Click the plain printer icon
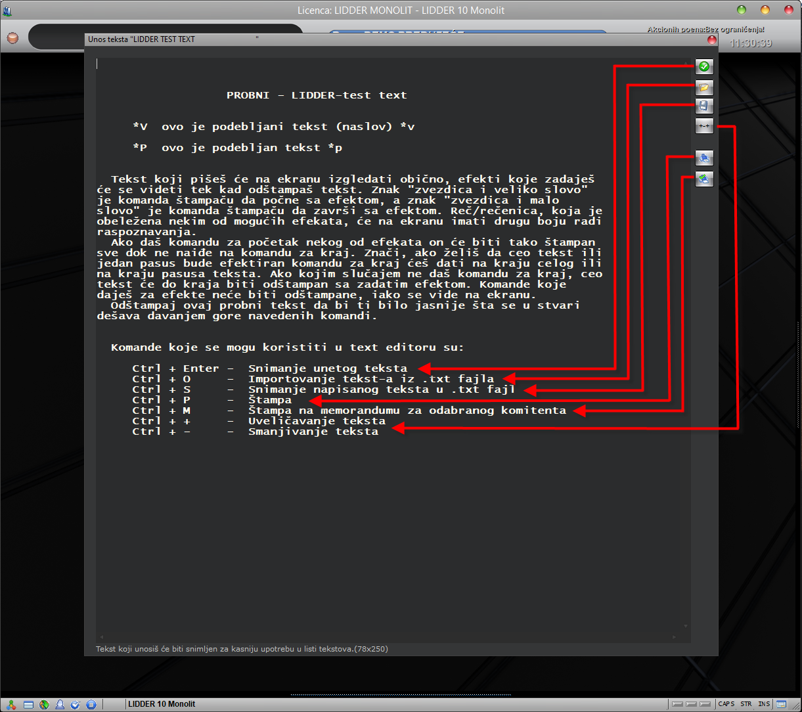 tap(704, 158)
